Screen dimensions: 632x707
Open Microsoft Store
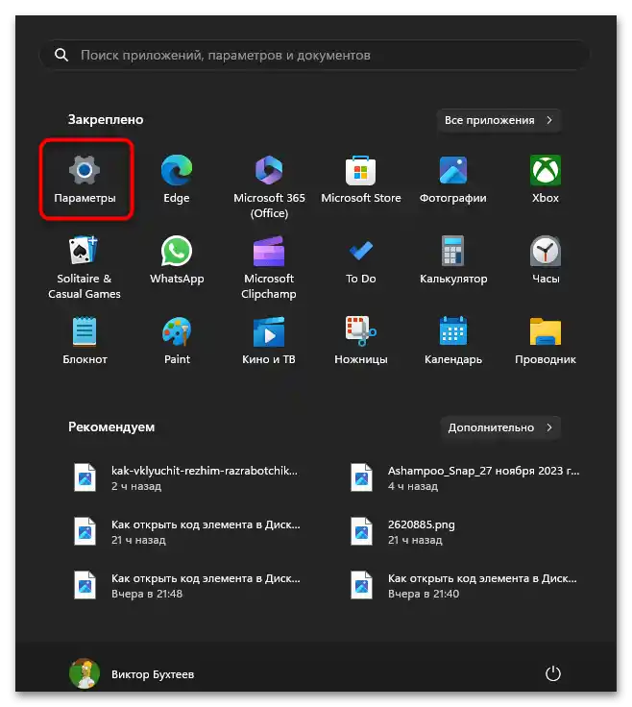[x=361, y=179]
